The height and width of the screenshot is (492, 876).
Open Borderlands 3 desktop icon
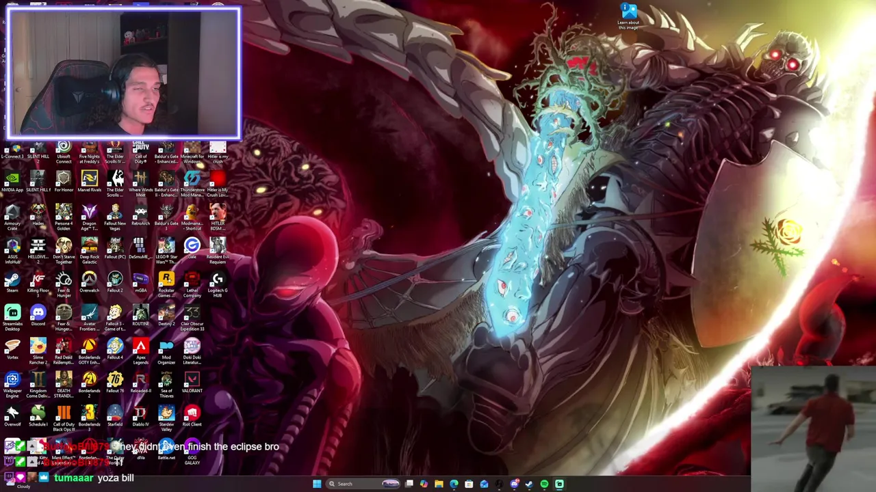(x=89, y=418)
